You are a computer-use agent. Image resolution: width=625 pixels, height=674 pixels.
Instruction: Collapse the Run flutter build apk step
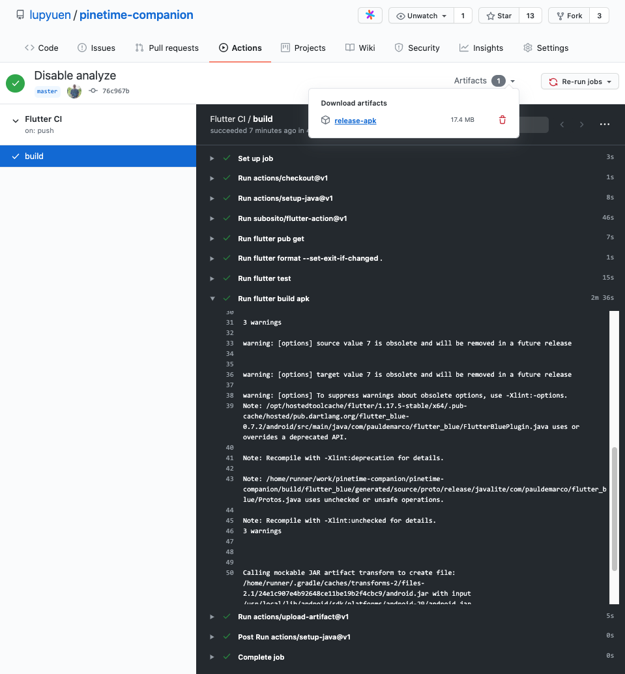[x=212, y=299]
